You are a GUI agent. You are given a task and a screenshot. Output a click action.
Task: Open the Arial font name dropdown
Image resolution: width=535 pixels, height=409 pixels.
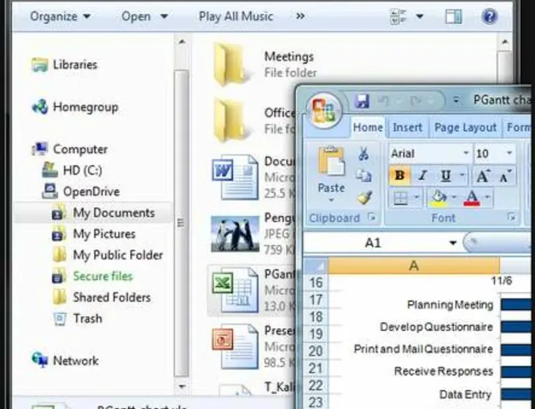[466, 153]
